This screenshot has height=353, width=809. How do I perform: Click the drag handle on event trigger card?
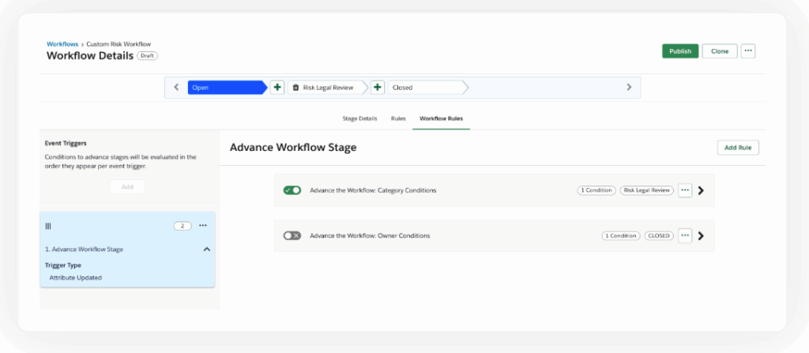48,226
